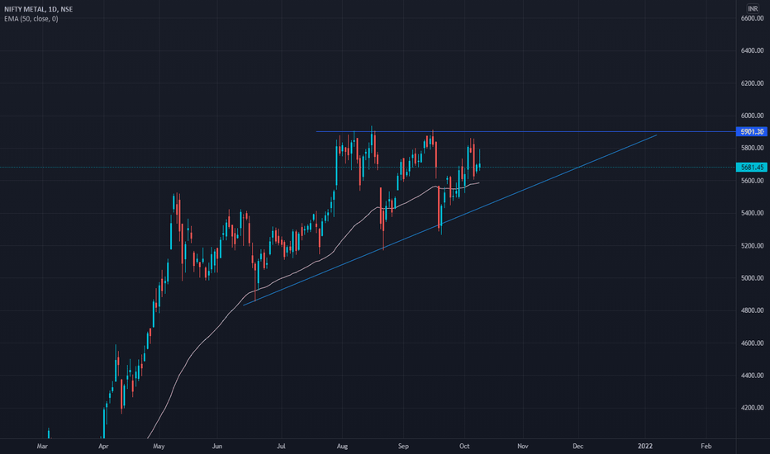Click the 4200.00 price axis label
The height and width of the screenshot is (454, 770).
[x=752, y=408]
